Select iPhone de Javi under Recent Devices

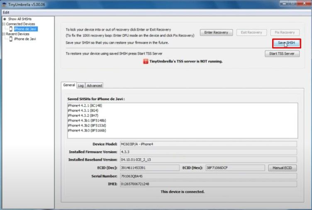click(x=25, y=39)
